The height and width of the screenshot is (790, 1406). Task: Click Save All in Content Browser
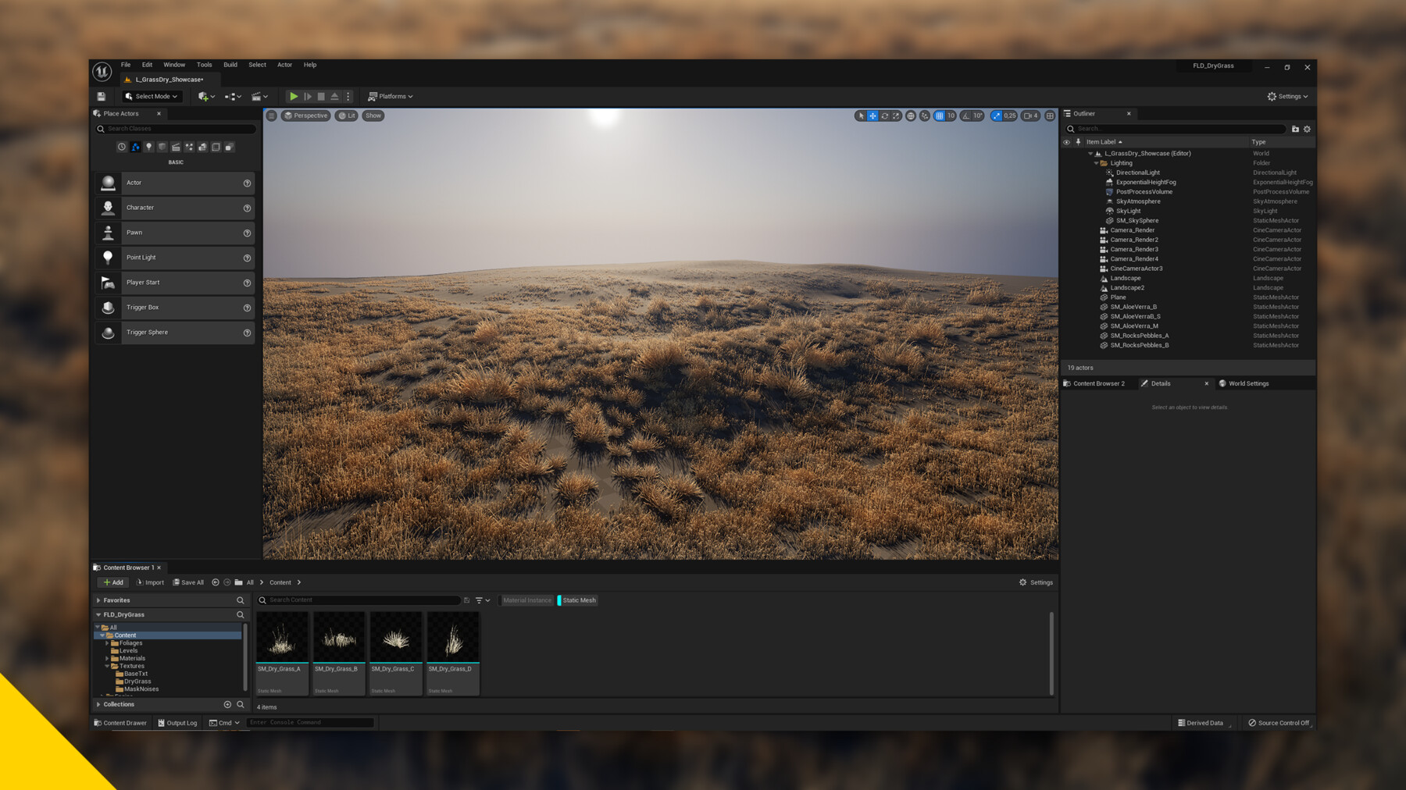(x=188, y=582)
